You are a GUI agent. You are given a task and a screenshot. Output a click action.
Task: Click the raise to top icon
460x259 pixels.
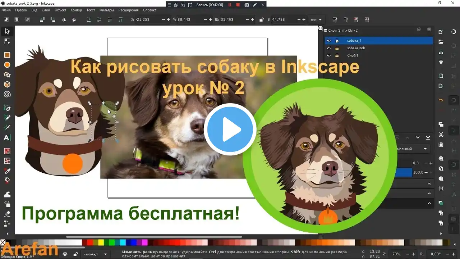click(120, 19)
